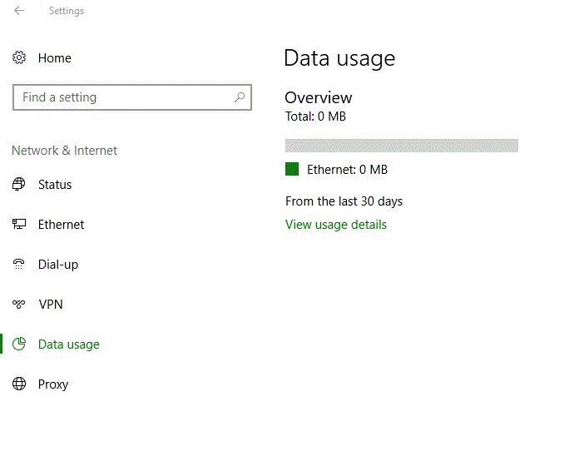Click the data usage overview bar

click(x=401, y=146)
